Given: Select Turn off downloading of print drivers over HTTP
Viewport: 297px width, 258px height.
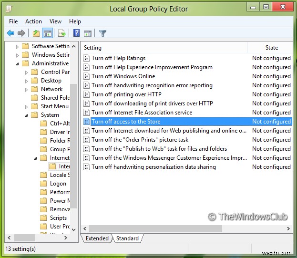Looking at the screenshot, I should coord(152,103).
